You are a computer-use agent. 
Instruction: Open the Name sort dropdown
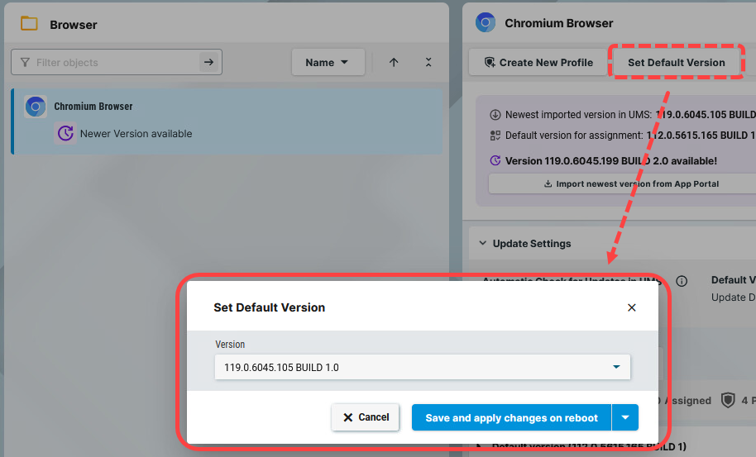pyautogui.click(x=328, y=63)
